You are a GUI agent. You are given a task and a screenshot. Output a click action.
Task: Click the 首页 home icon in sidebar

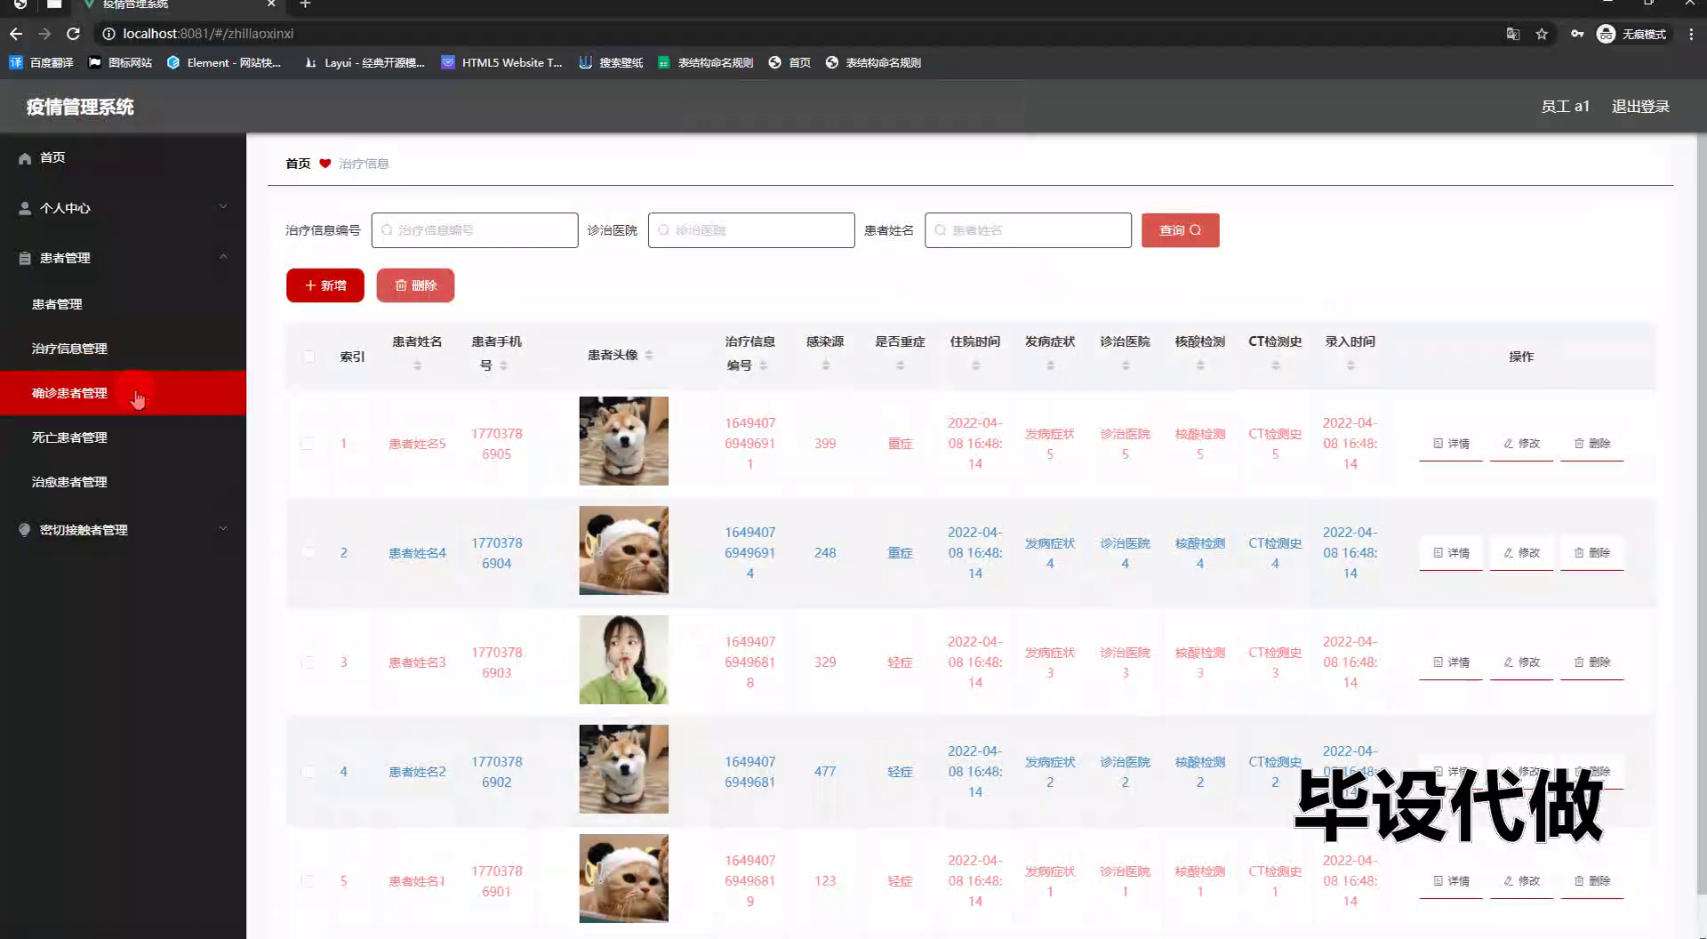[x=25, y=158]
